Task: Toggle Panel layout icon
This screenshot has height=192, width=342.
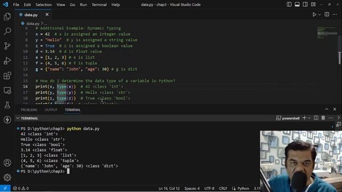Action: (x=297, y=4)
